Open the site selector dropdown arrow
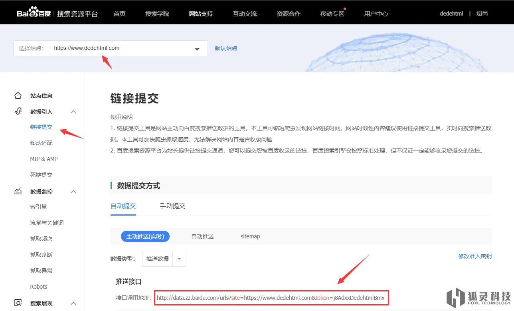Viewport: 514px width, 311px height. (197, 49)
